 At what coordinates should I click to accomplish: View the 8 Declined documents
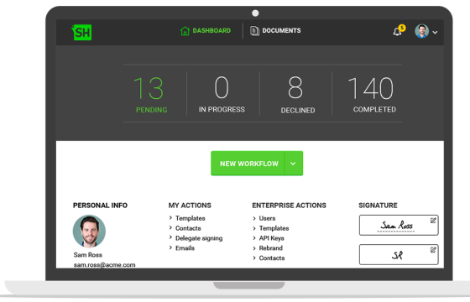[297, 94]
